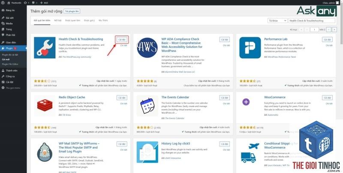This screenshot has height=173, width=343.
Task: Select Cài mới submenu item
Action: [6, 60]
